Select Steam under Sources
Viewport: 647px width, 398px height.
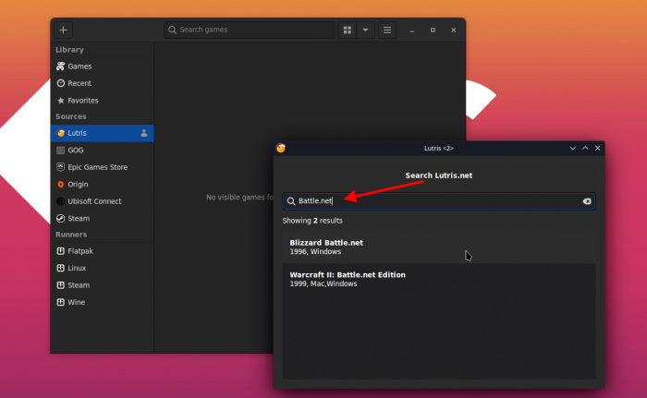(103, 219)
